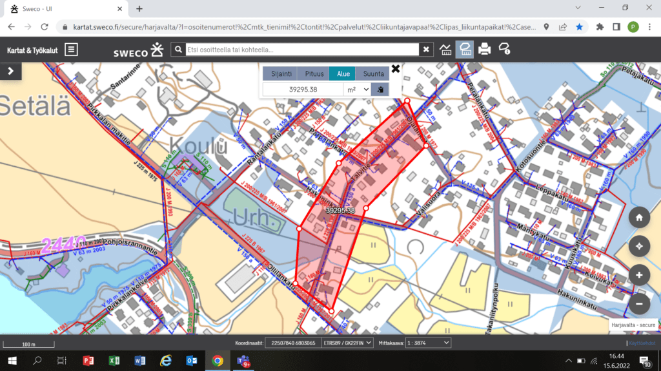The image size is (661, 371).
Task: Reload the page
Action: pyautogui.click(x=45, y=27)
